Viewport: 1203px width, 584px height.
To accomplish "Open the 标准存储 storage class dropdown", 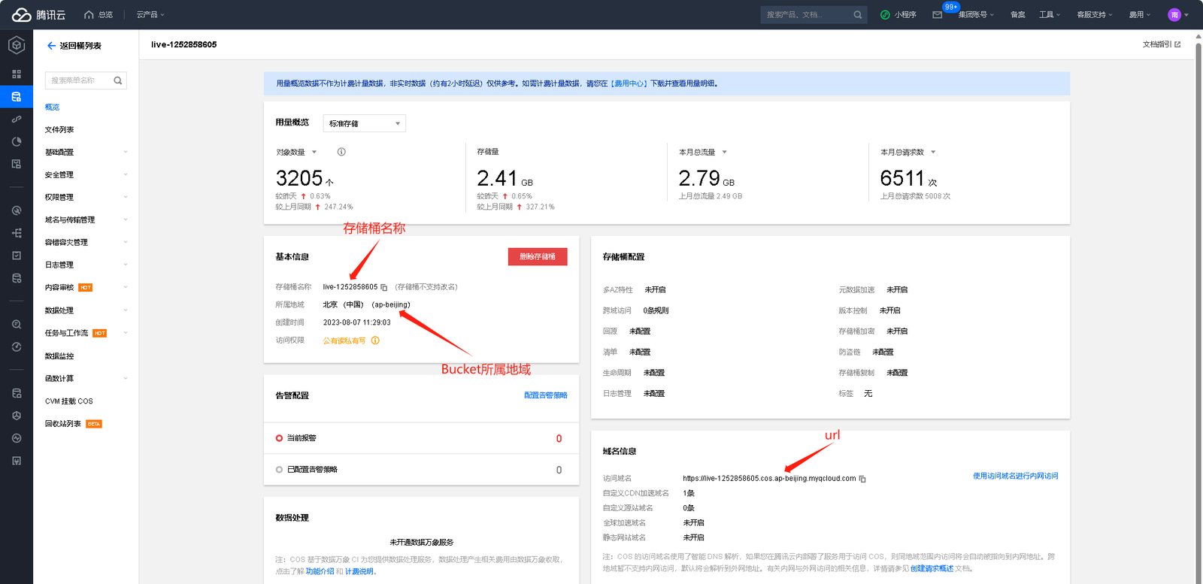I will click(x=365, y=123).
